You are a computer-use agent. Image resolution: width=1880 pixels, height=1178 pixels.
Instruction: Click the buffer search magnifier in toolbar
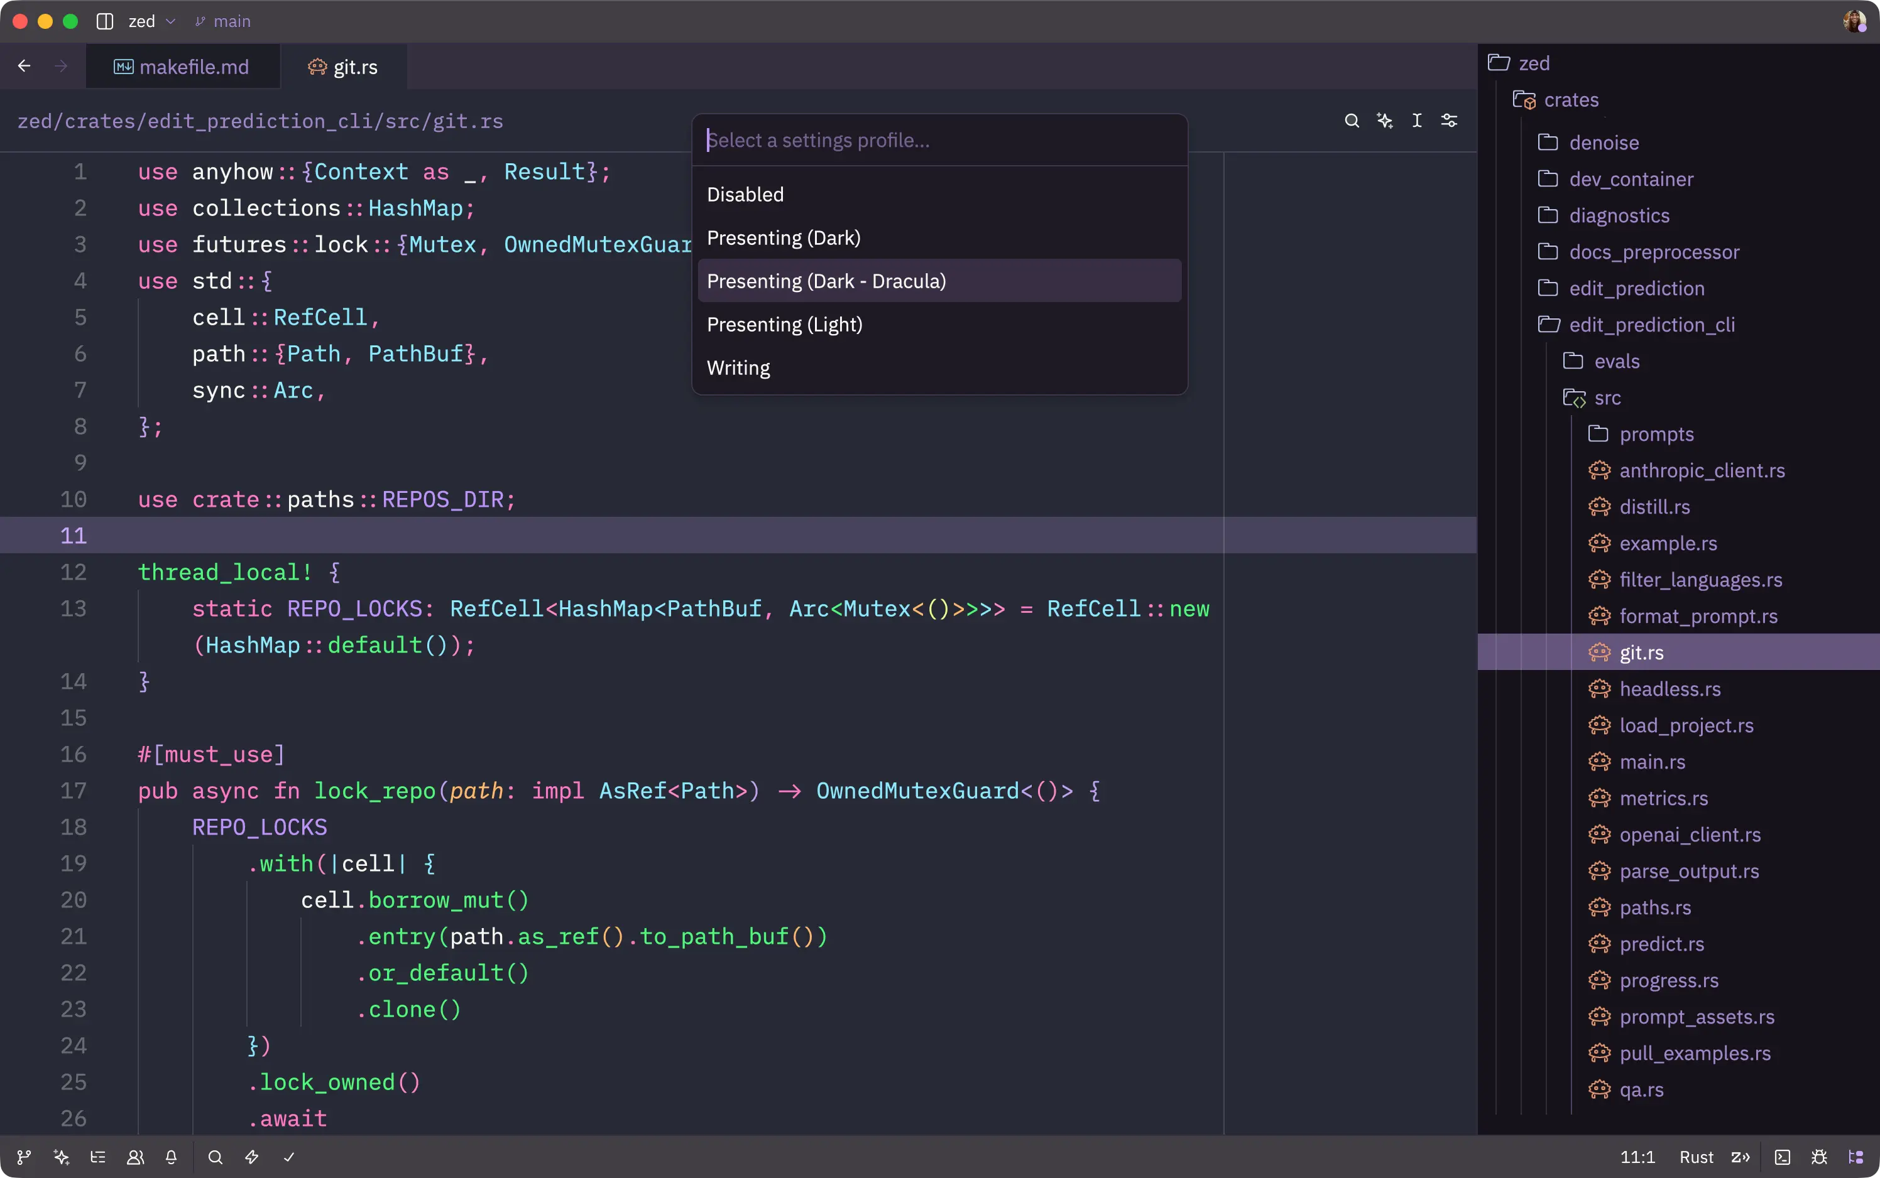click(x=1352, y=121)
